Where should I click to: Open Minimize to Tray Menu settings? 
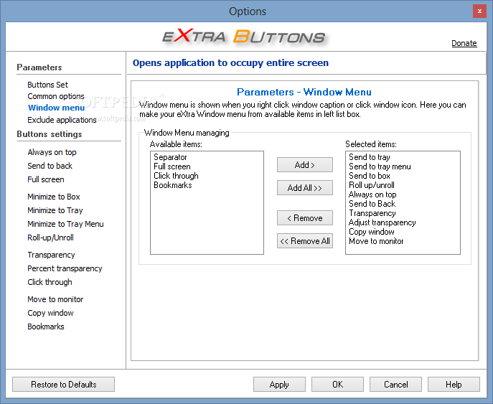(65, 224)
